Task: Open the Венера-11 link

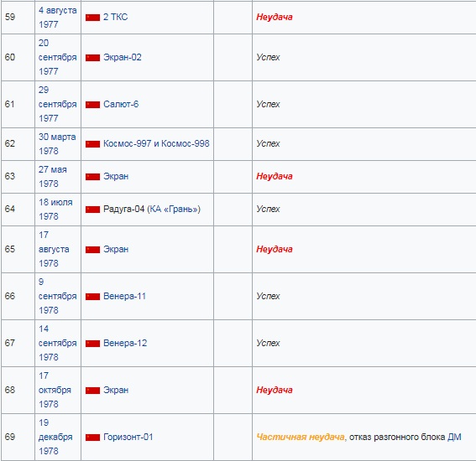Action: point(124,296)
